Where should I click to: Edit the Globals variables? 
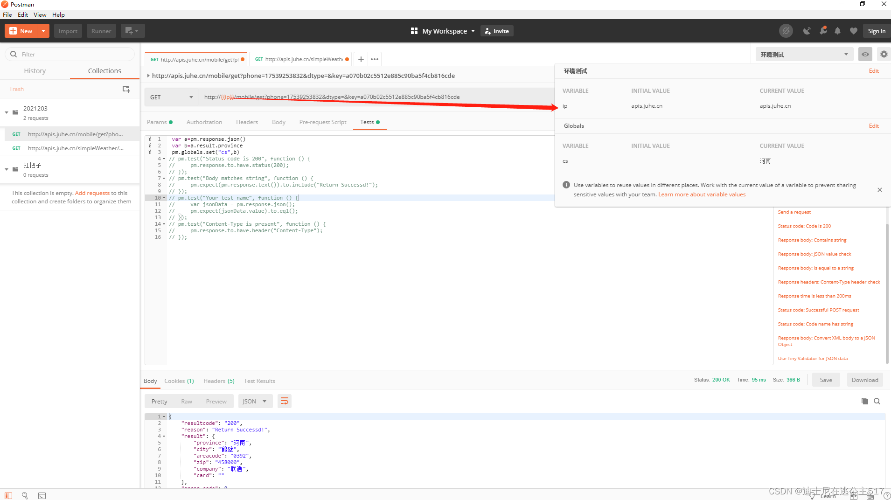pos(874,126)
